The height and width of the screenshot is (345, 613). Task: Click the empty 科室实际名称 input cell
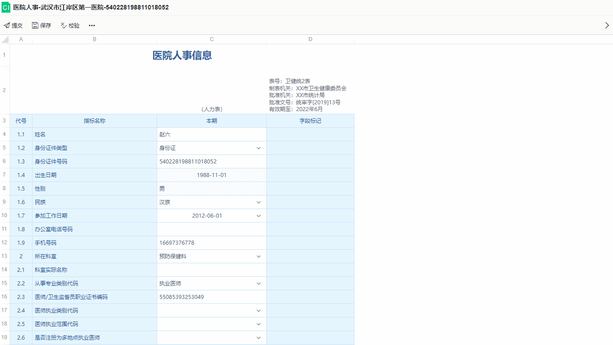click(211, 270)
